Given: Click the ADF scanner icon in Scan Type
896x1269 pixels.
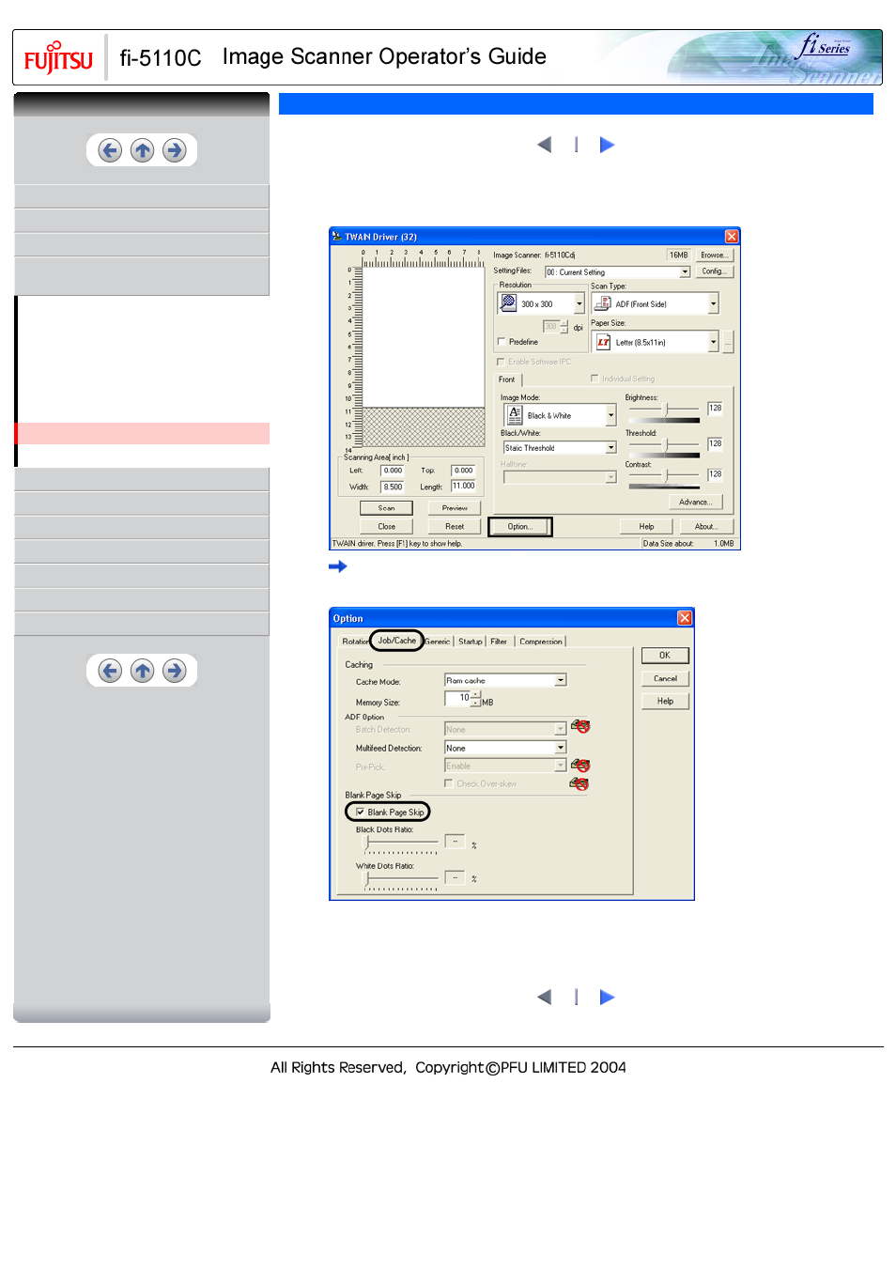Looking at the screenshot, I should coord(603,303).
